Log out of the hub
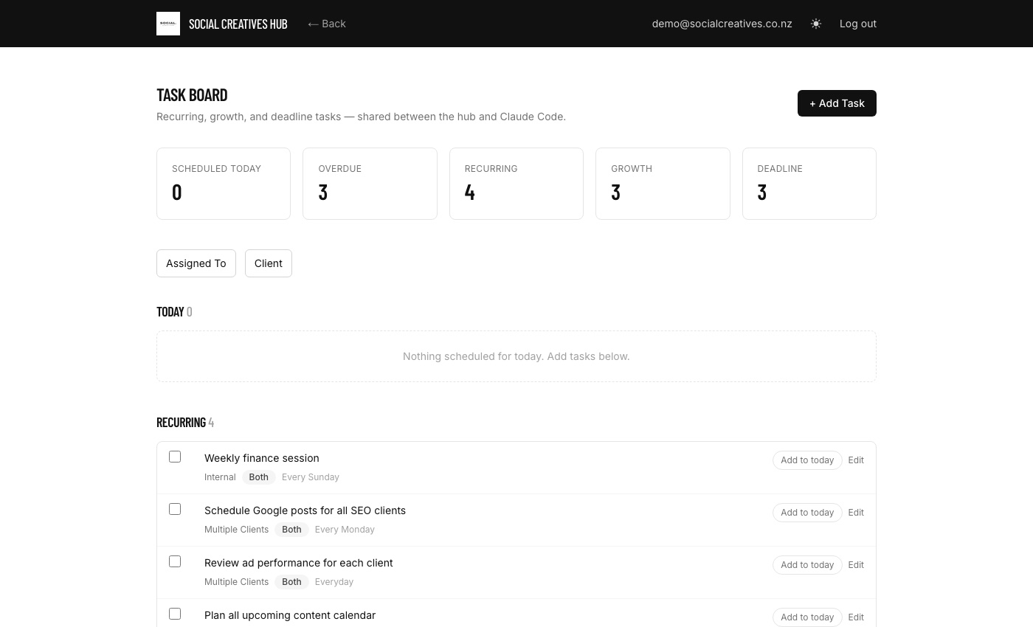The image size is (1033, 627). pyautogui.click(x=858, y=24)
